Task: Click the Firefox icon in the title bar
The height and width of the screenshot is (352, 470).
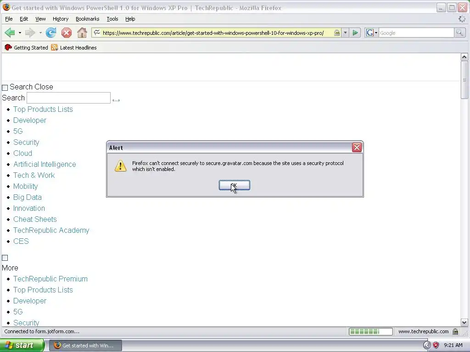Action: tap(6, 7)
